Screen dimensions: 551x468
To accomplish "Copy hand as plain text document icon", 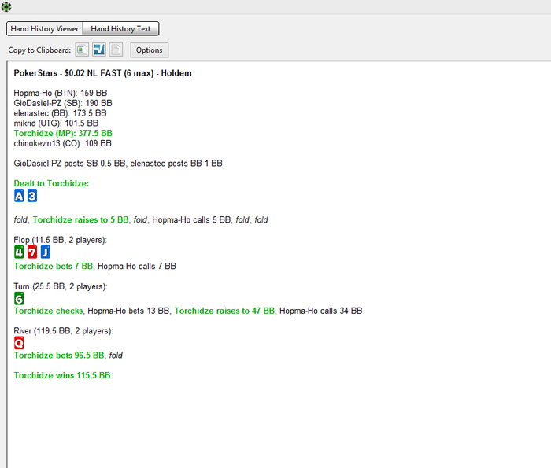I will coord(116,50).
